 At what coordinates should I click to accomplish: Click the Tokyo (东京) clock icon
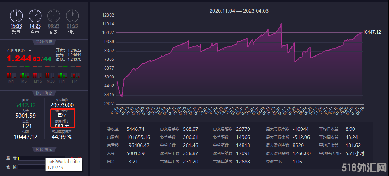tap(35, 16)
